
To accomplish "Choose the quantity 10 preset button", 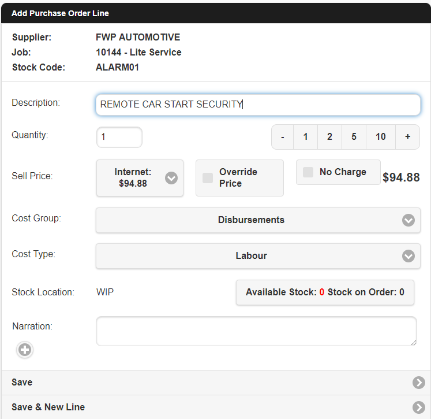I will (x=380, y=137).
